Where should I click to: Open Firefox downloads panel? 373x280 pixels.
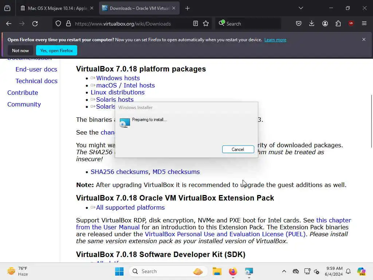pyautogui.click(x=312, y=23)
